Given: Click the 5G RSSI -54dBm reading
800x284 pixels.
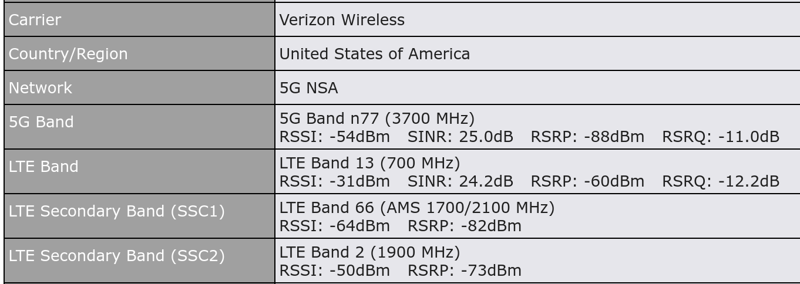Looking at the screenshot, I should coord(334,137).
